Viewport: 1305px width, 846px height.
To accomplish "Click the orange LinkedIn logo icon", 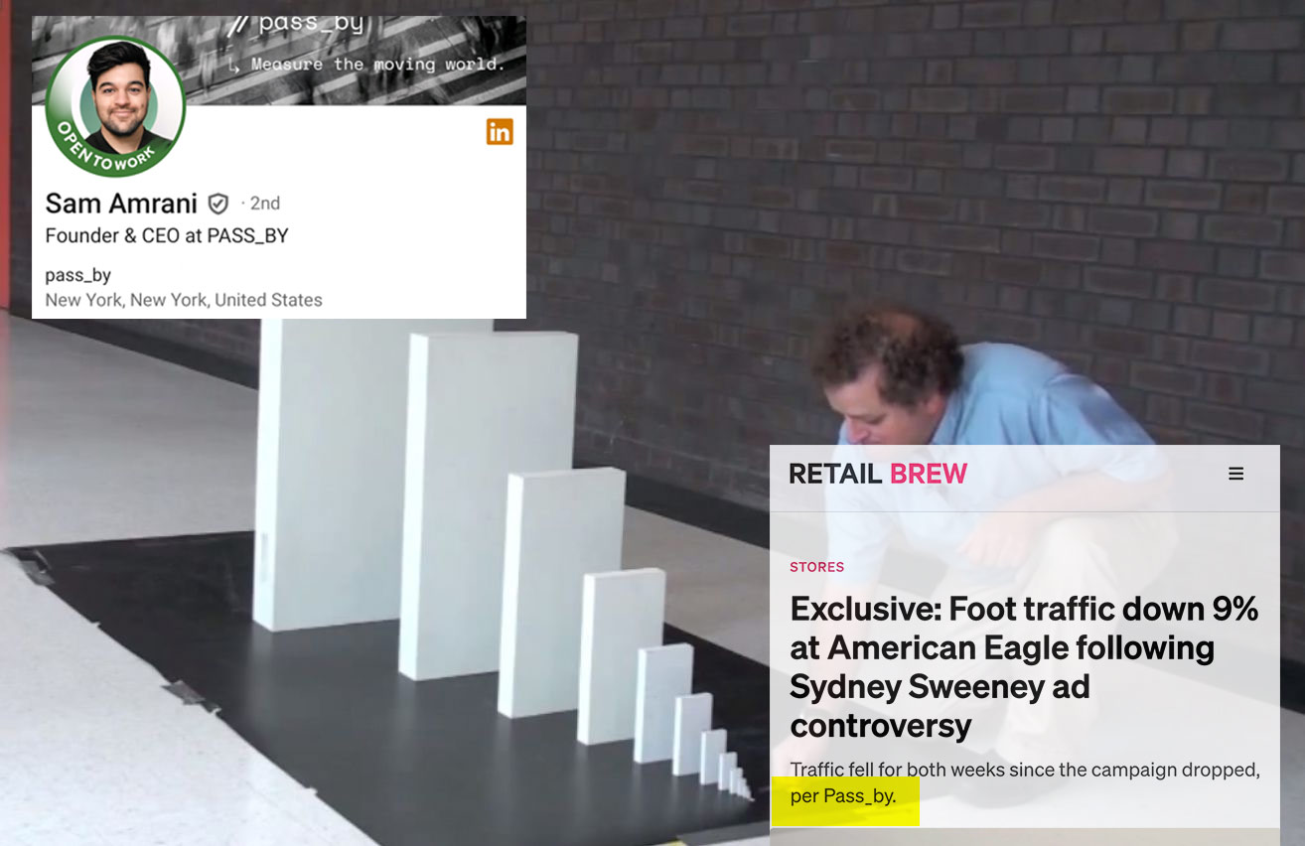I will point(500,131).
